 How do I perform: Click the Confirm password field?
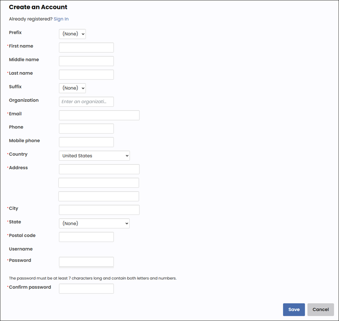[86, 288]
